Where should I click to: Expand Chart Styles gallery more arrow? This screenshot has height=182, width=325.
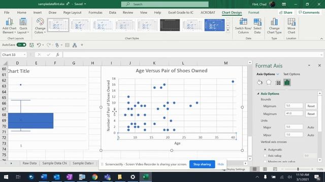[x=228, y=30]
